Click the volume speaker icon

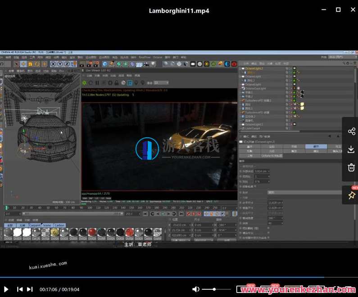click(x=196, y=289)
